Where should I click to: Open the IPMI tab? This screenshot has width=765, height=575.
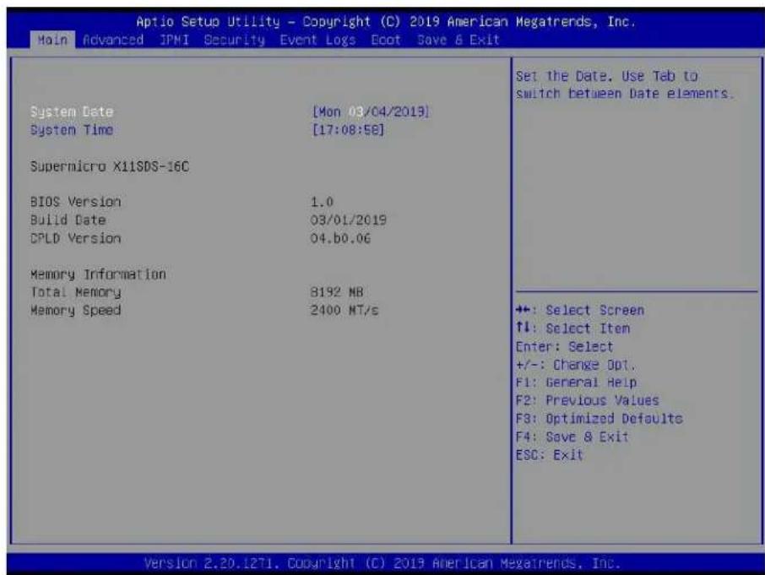click(x=174, y=40)
